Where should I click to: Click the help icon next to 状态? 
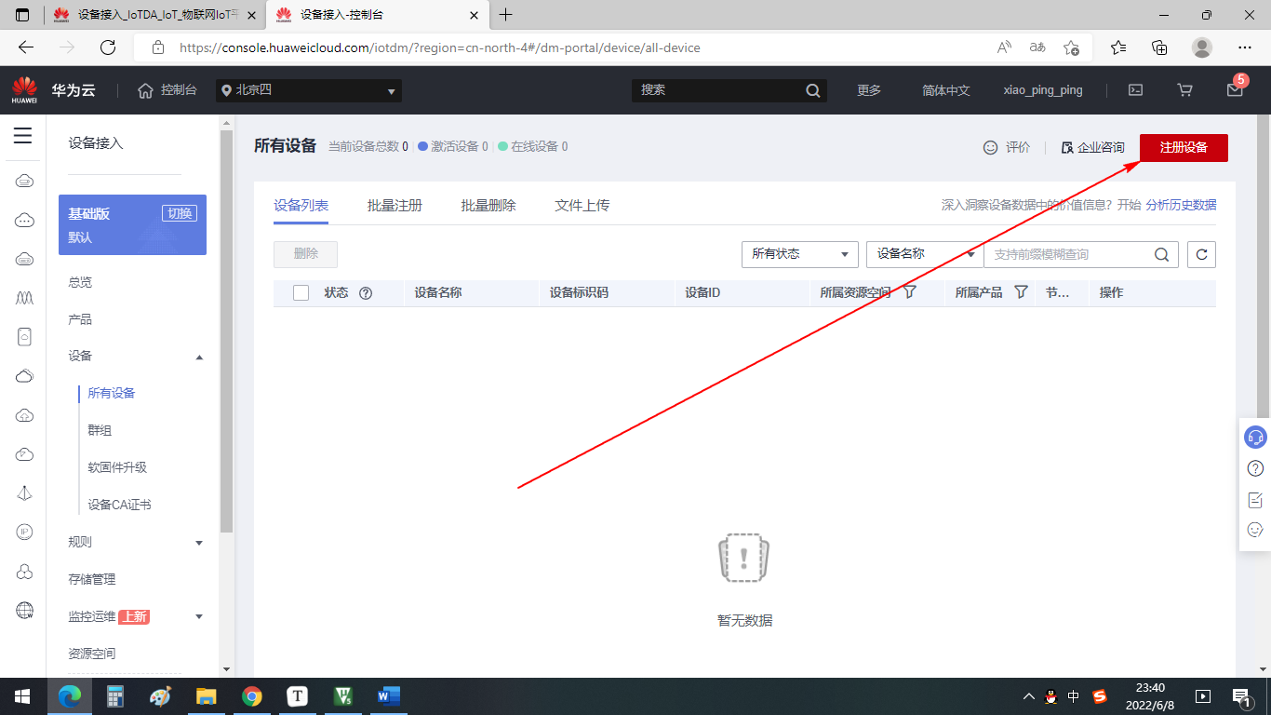366,292
